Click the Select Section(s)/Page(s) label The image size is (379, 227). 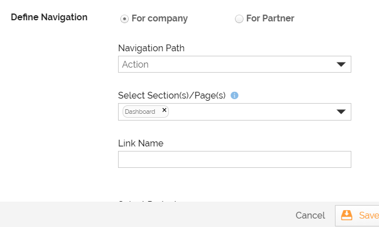[172, 95]
